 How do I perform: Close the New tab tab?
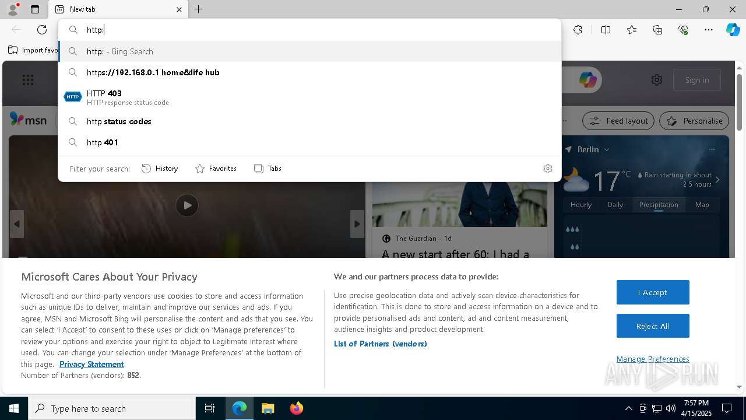(179, 9)
